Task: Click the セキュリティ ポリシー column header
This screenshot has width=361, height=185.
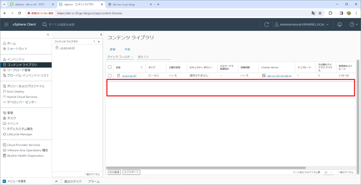Action: 202,67
